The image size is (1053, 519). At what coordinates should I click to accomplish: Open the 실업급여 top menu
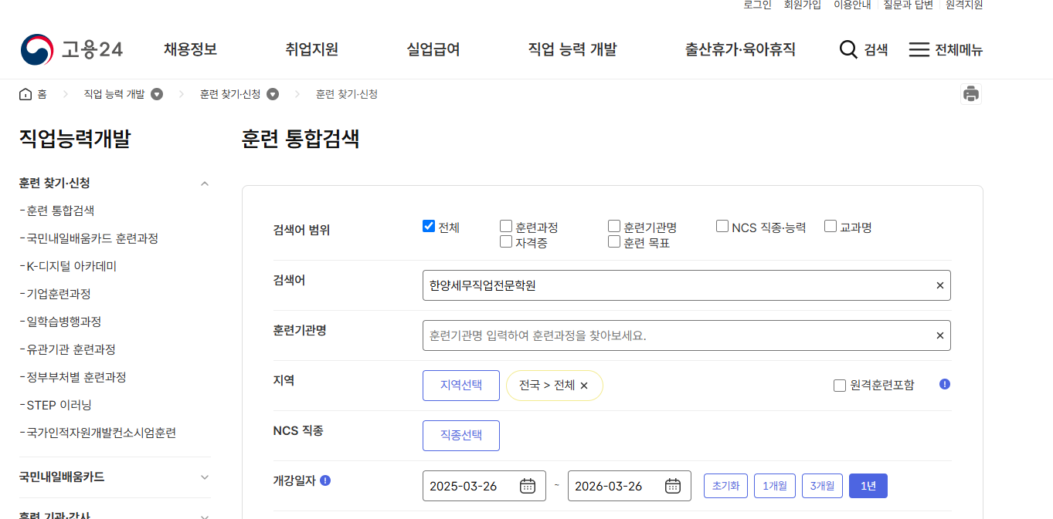click(x=433, y=50)
